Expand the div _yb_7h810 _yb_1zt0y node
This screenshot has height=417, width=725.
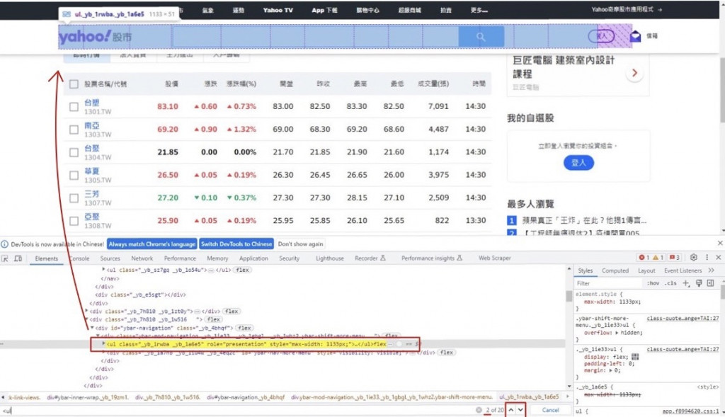click(x=86, y=311)
